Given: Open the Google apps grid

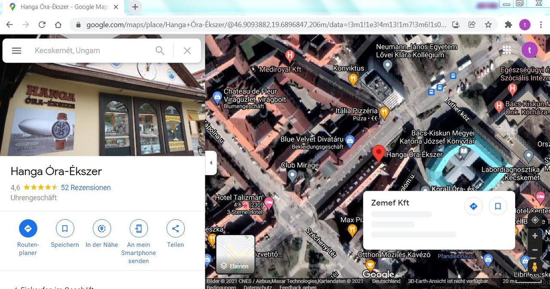Looking at the screenshot, I should coord(507,50).
